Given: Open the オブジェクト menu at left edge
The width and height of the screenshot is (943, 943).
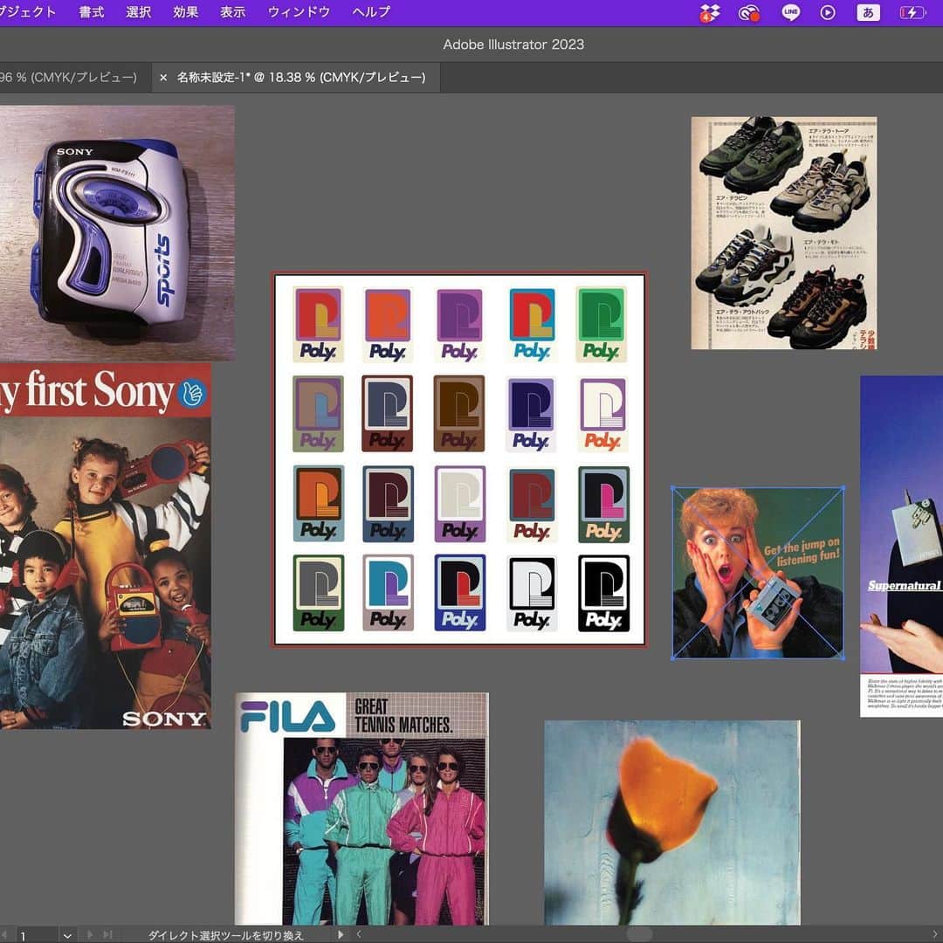Looking at the screenshot, I should click(x=28, y=12).
